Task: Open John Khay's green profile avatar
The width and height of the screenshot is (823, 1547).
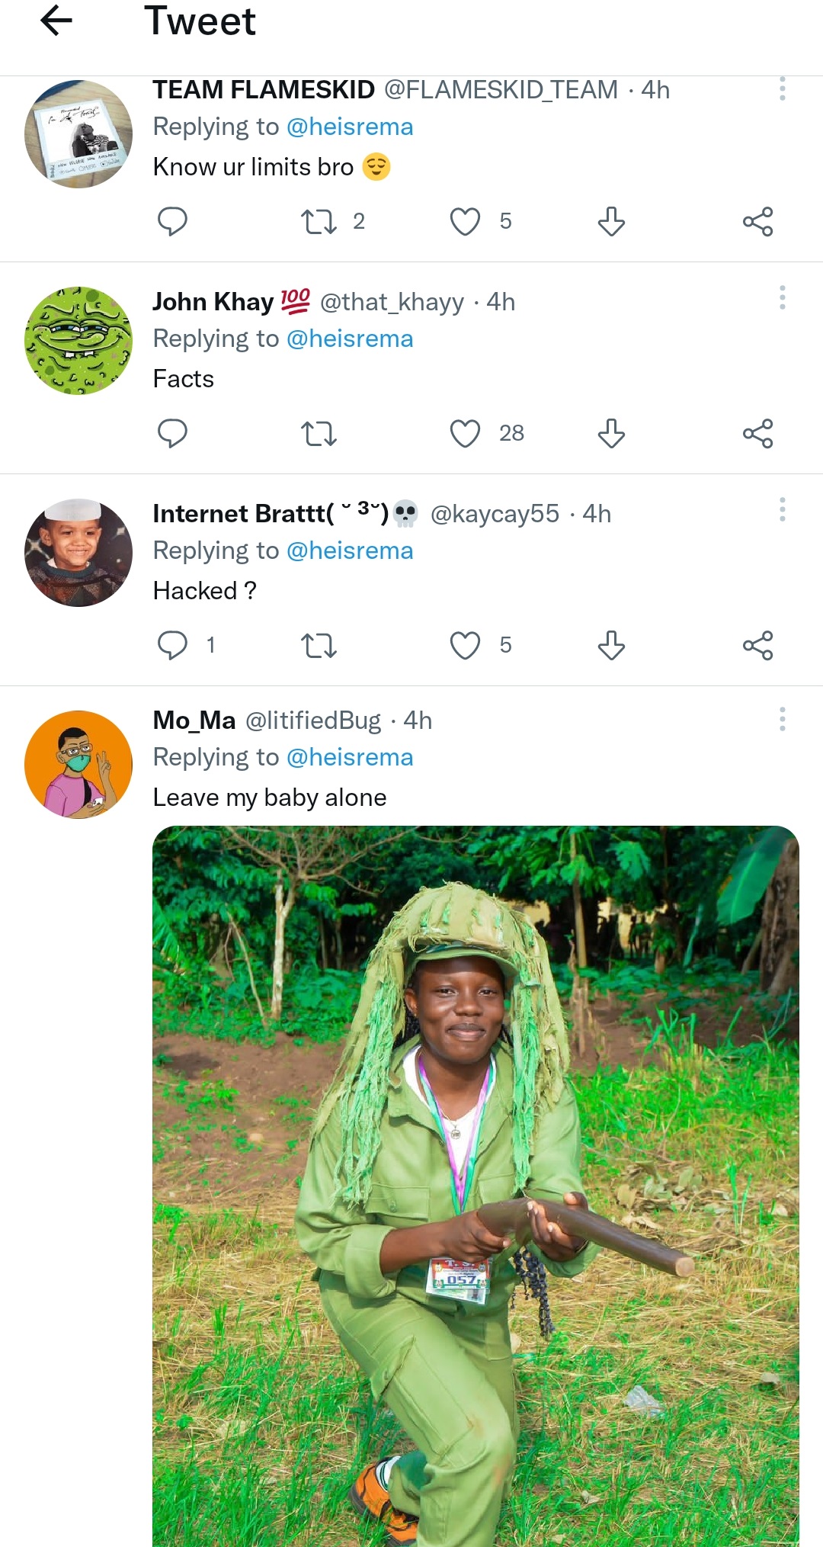Action: point(78,341)
